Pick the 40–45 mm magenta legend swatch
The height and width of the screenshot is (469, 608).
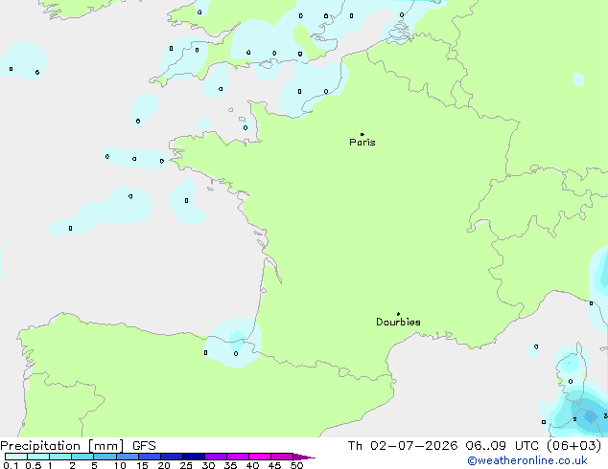260,457
